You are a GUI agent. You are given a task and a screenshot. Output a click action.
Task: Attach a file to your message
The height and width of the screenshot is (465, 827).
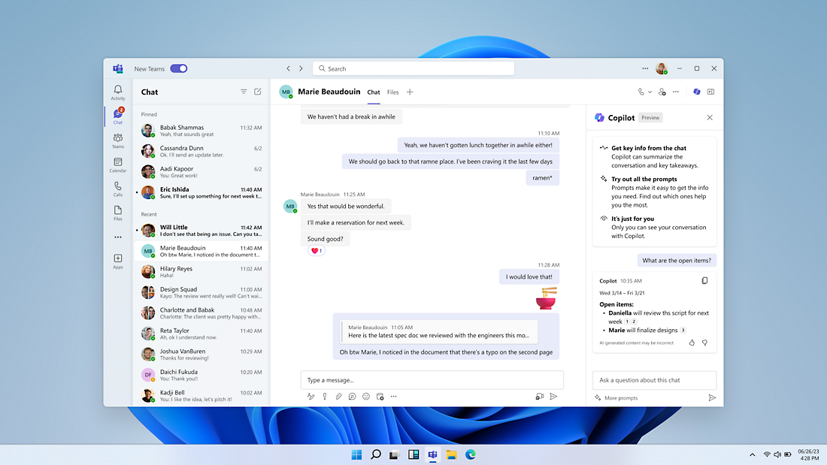(338, 396)
